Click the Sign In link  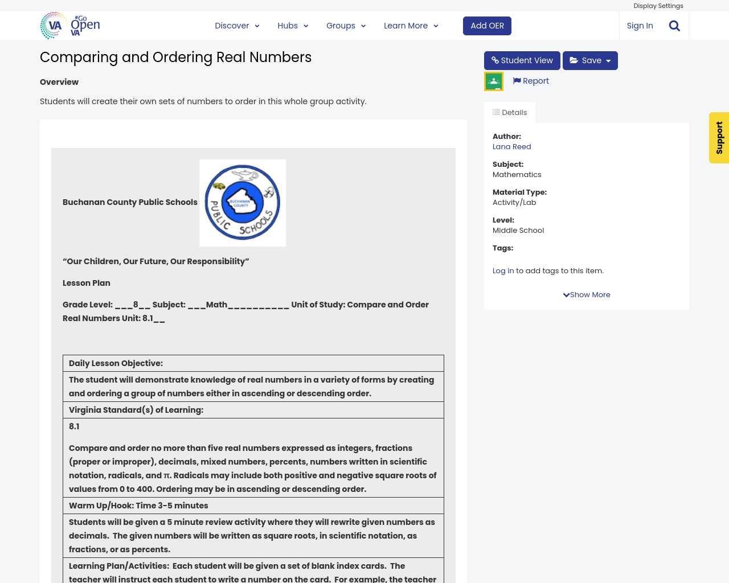tap(640, 26)
